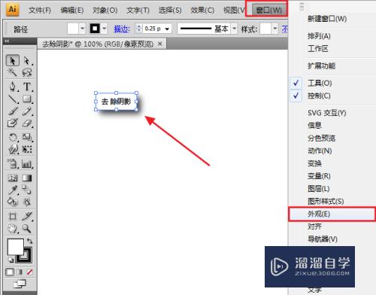376x295 pixels.
Task: Collapse the tools panel with double arrows
Action: [x=7, y=41]
